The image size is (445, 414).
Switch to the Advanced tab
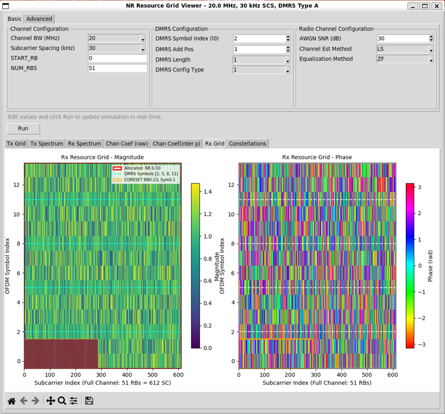coord(39,19)
